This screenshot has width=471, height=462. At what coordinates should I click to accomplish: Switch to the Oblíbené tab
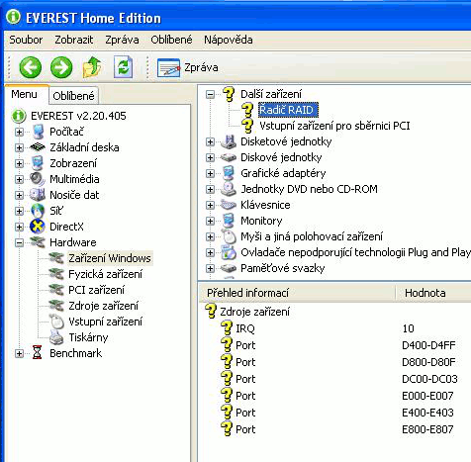click(x=73, y=96)
